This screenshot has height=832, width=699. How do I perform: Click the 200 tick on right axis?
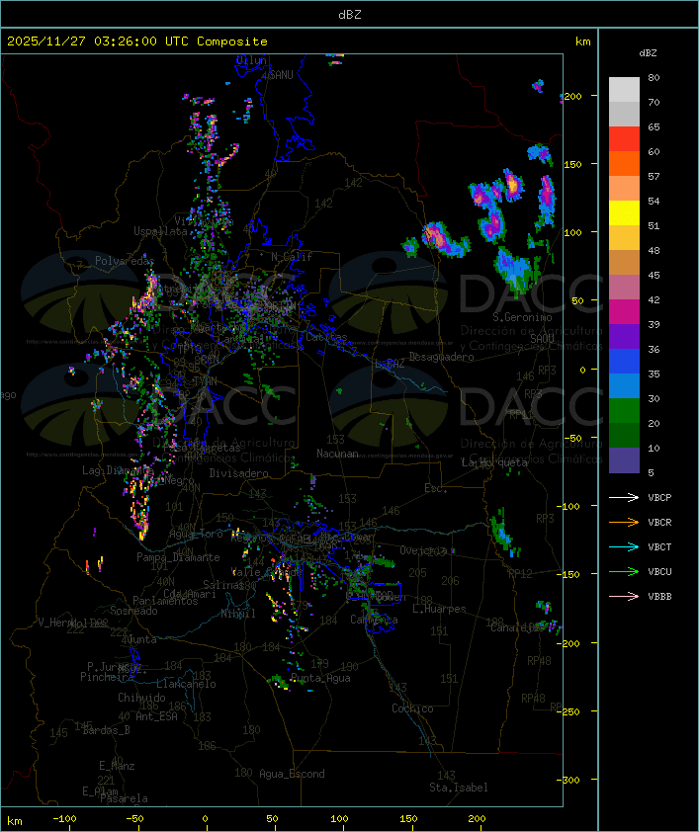click(x=573, y=96)
